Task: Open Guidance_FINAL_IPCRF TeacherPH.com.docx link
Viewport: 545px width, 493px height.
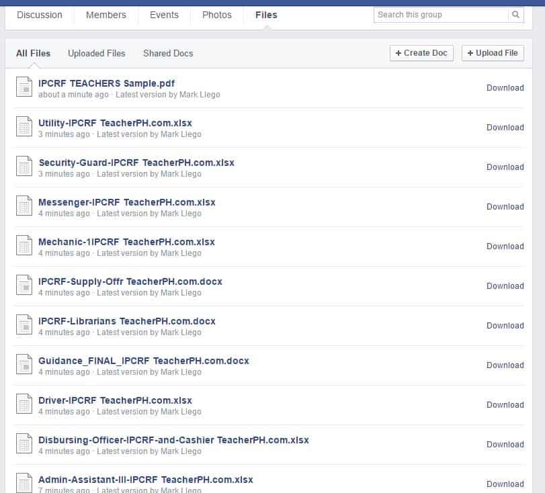Action: tap(144, 361)
